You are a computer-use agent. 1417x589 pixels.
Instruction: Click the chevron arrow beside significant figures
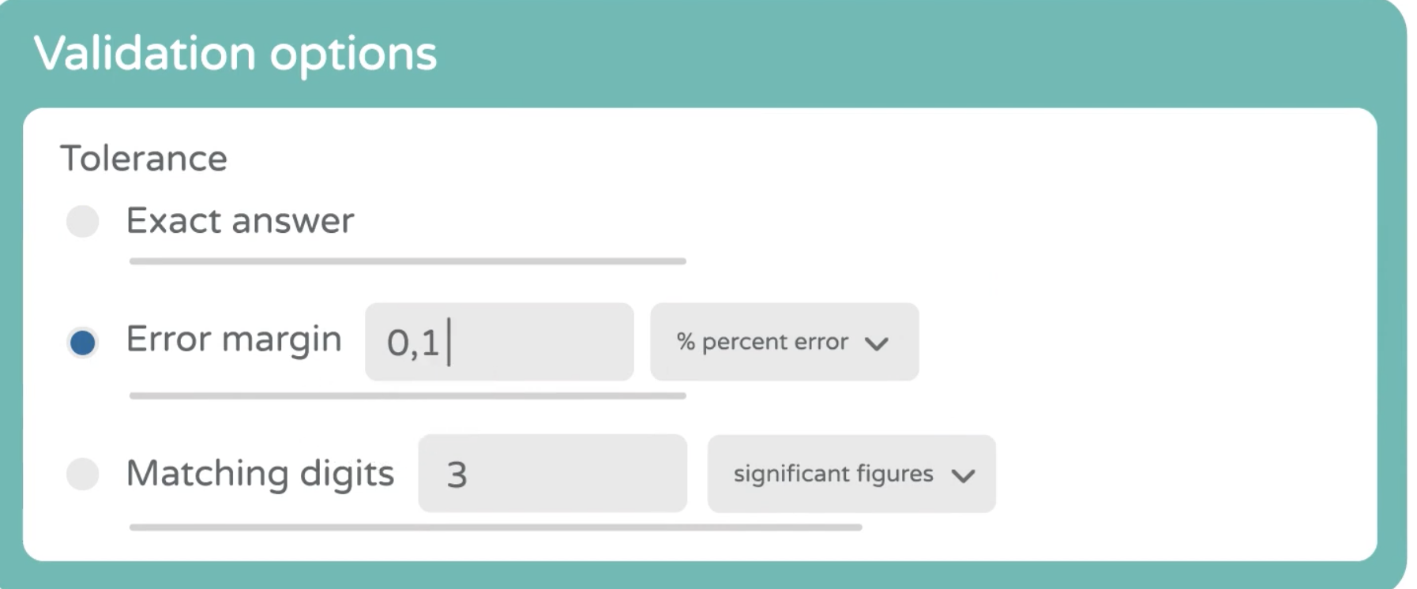click(x=963, y=475)
